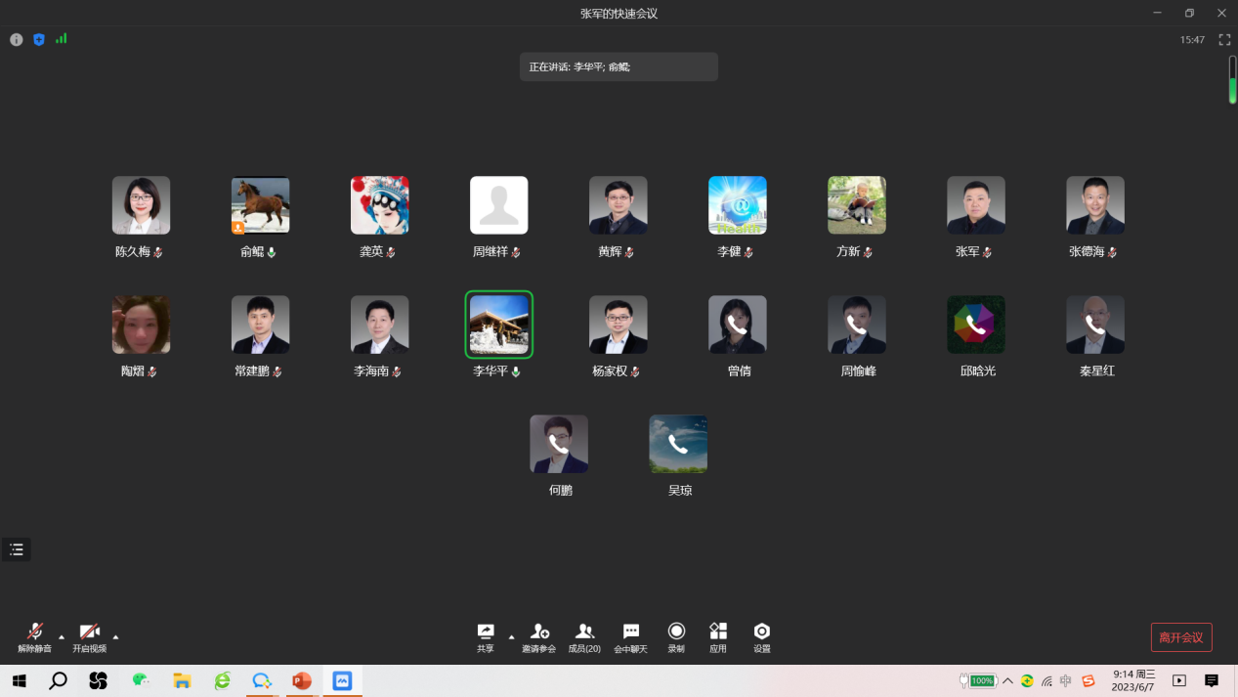
Task: Expand the arrow beside 共享
Action: coord(511,637)
